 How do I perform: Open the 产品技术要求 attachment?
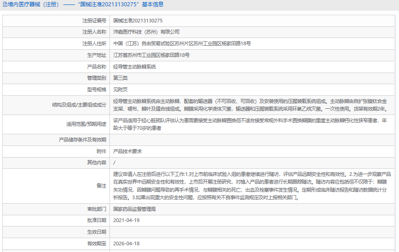point(127,151)
